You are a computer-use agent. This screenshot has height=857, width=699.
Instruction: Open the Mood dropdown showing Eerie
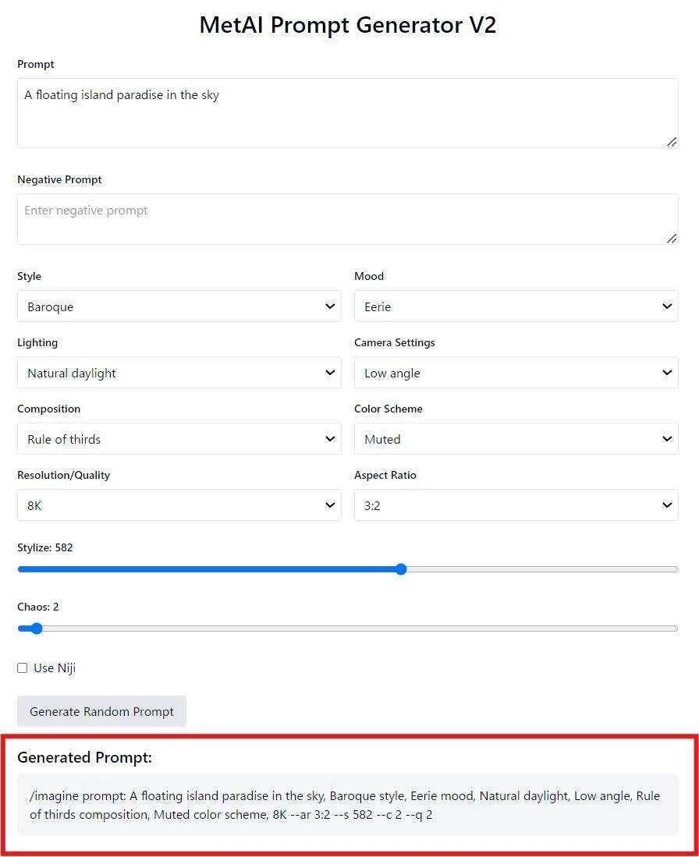tap(516, 306)
